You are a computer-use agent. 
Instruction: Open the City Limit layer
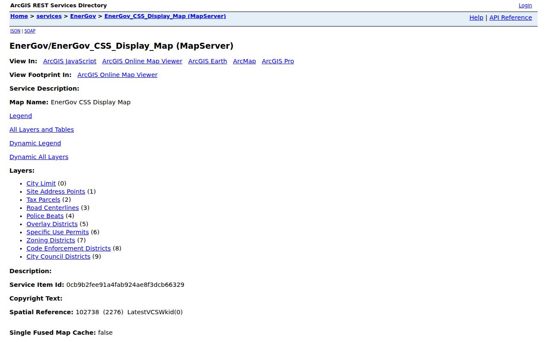click(x=41, y=183)
